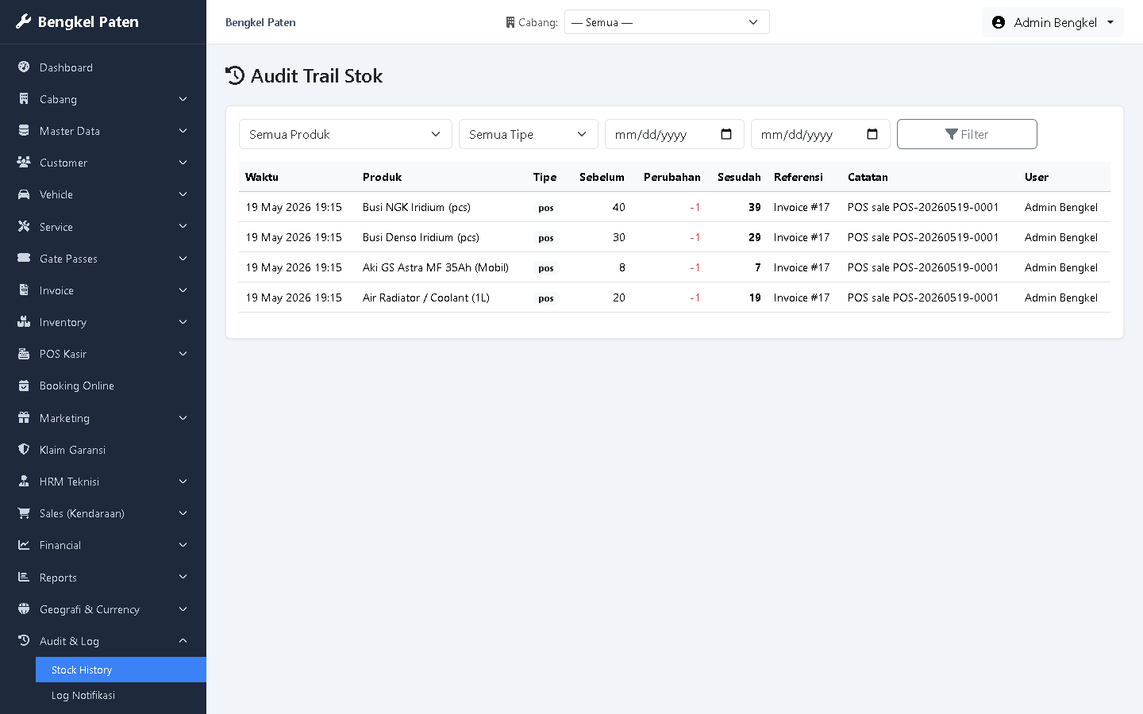This screenshot has height=714, width=1143.
Task: Click Invoice #17 in the Aki GS Astra row
Action: point(802,267)
